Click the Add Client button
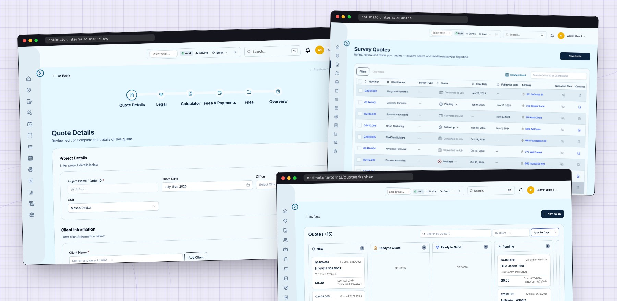 tap(196, 257)
